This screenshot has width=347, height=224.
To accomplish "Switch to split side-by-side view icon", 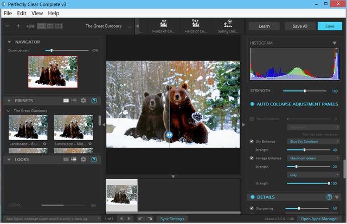I will [x=50, y=26].
